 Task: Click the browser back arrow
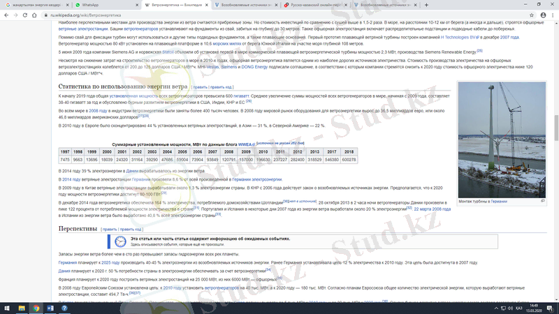click(6, 13)
